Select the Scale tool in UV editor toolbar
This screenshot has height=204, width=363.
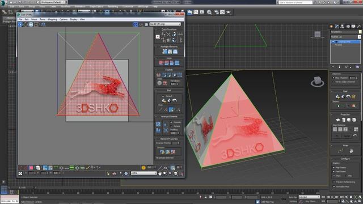pyautogui.click(x=31, y=24)
